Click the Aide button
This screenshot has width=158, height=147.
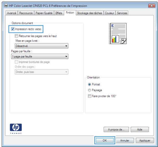(x=140, y=129)
